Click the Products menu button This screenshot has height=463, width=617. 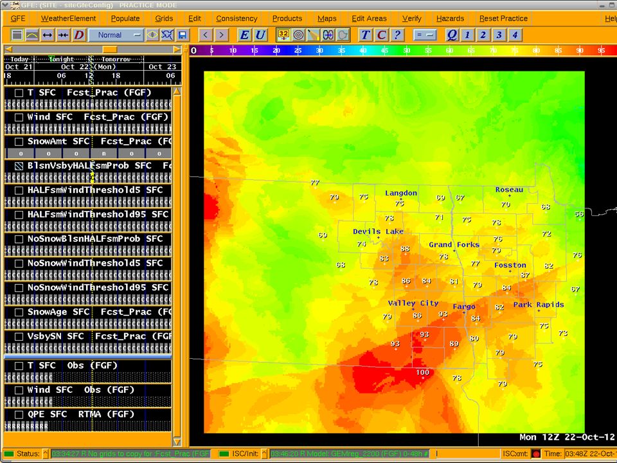point(287,19)
